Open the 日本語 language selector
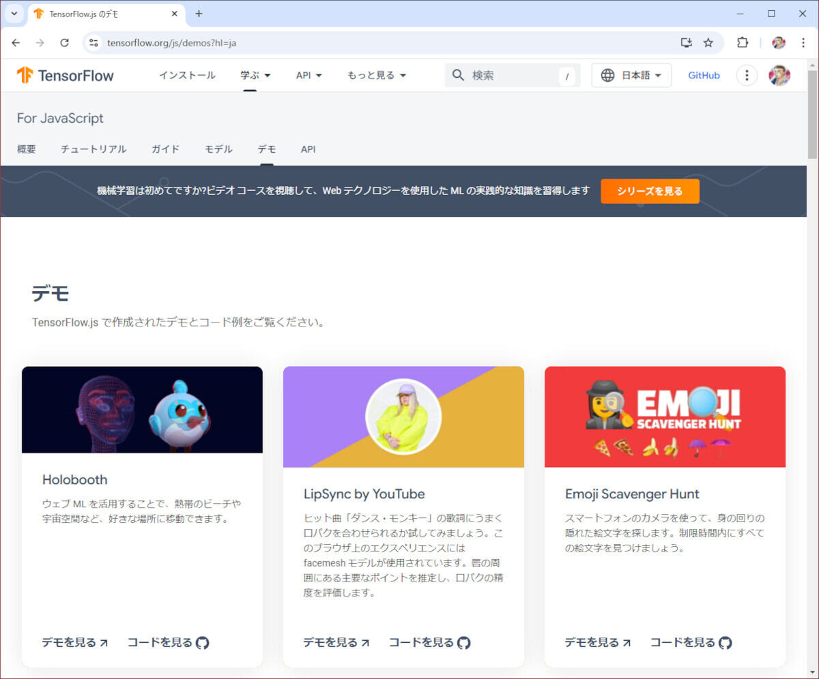 click(631, 75)
